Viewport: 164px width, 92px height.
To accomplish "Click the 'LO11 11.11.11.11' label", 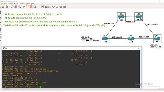I will pos(88,39).
